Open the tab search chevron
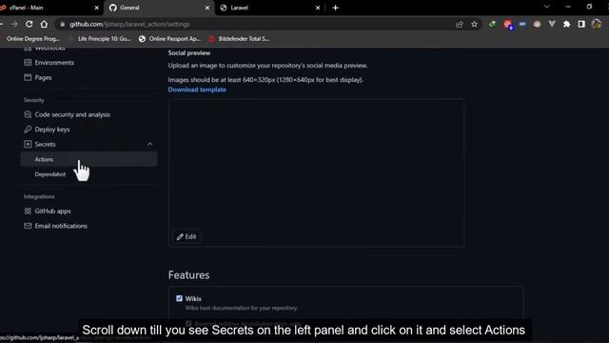The image size is (609, 343). click(x=547, y=7)
